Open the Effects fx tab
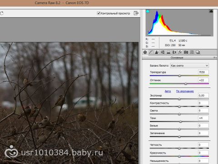This screenshot has height=164, width=218. pos(180,52)
